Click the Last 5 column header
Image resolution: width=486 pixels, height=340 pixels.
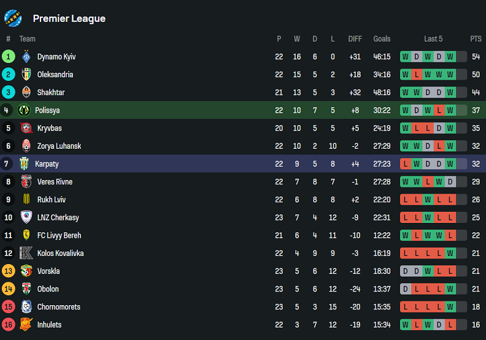click(433, 39)
